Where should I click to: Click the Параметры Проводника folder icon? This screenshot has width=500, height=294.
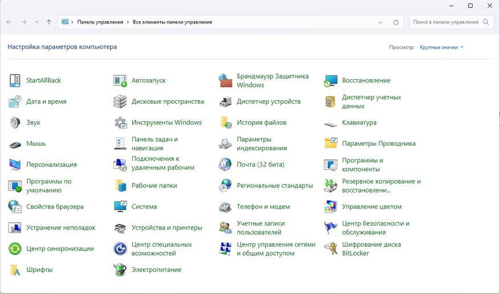[x=331, y=143]
